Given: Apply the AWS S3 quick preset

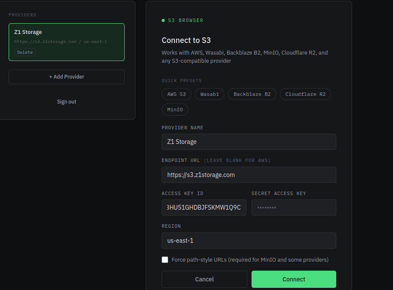Looking at the screenshot, I should pos(176,94).
